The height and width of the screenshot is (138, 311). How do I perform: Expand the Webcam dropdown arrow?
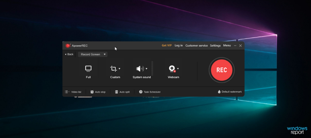pos(178,69)
